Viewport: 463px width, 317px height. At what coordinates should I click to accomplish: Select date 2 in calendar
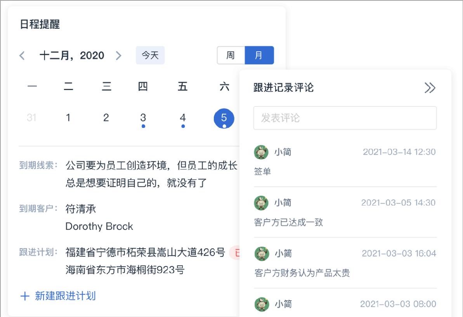click(x=106, y=118)
